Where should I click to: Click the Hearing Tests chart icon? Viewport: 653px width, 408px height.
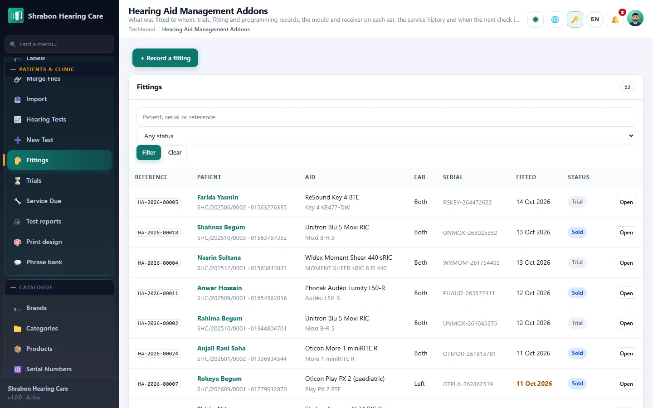coord(18,120)
